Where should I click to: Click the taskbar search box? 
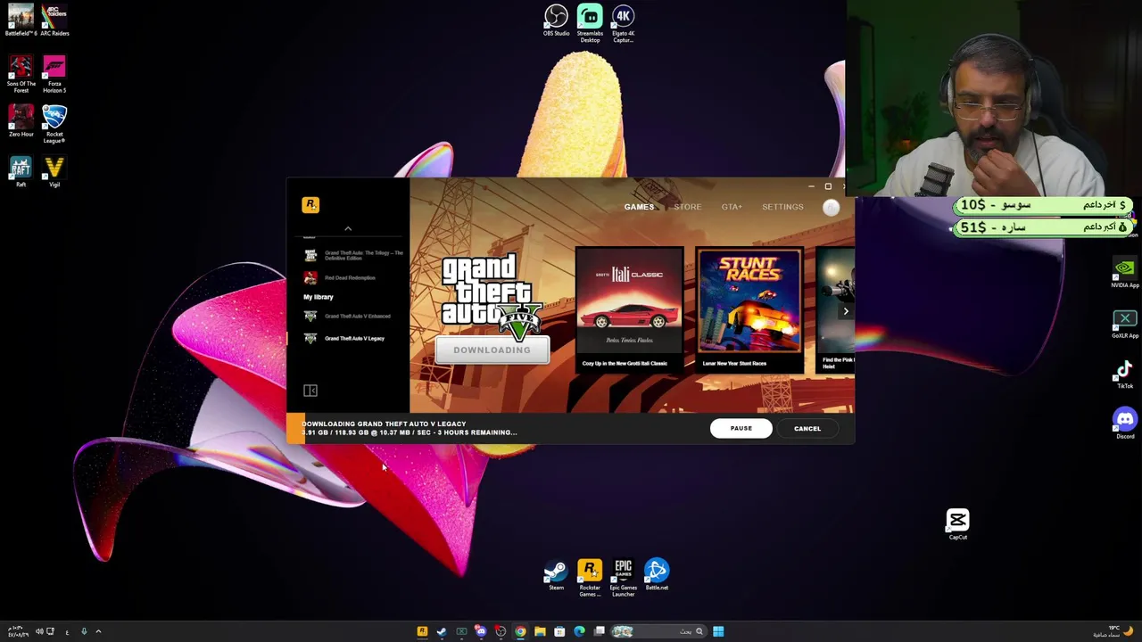(658, 631)
